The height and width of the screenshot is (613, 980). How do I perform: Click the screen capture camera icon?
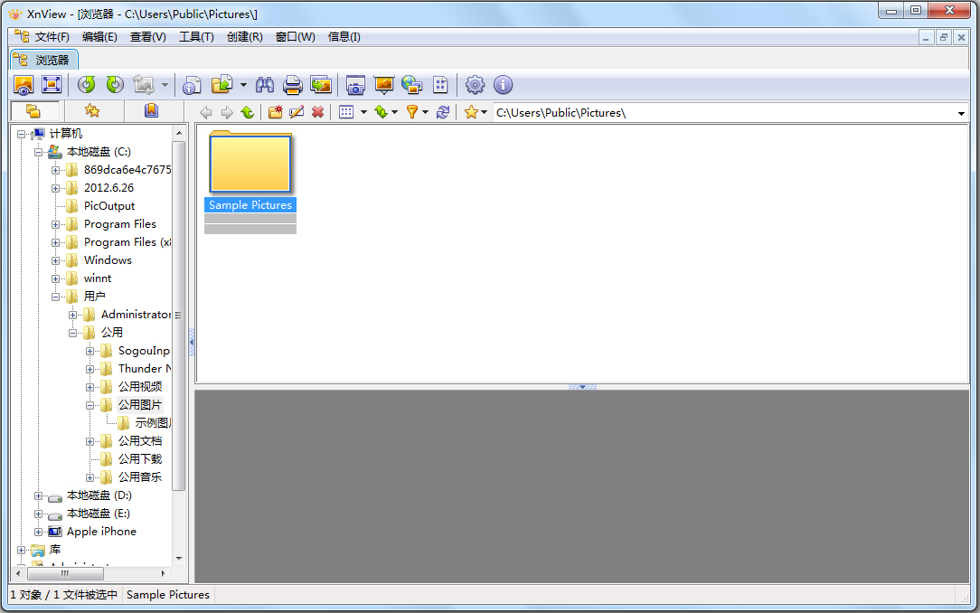[355, 85]
